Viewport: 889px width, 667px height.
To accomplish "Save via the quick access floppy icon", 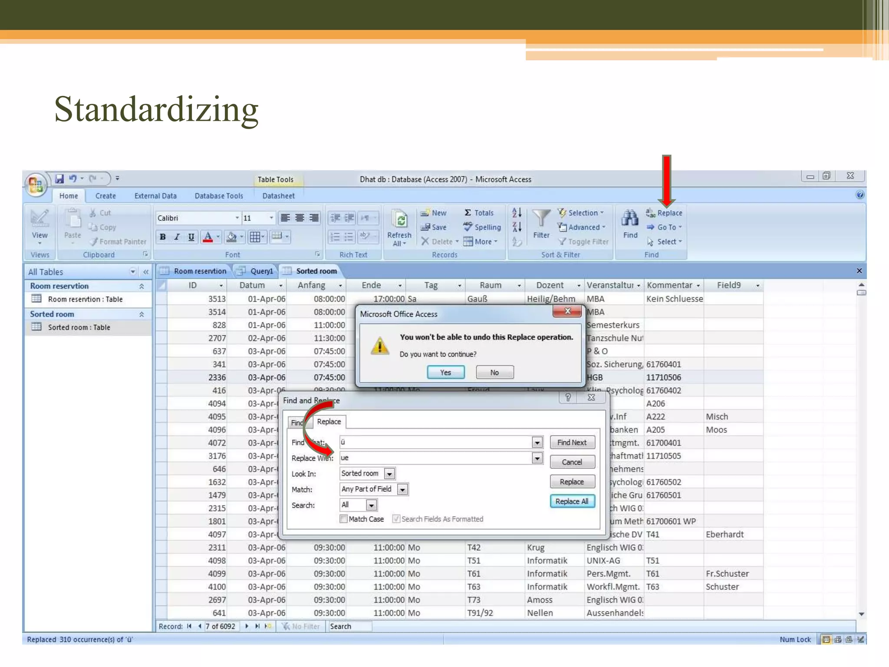I will pyautogui.click(x=59, y=178).
